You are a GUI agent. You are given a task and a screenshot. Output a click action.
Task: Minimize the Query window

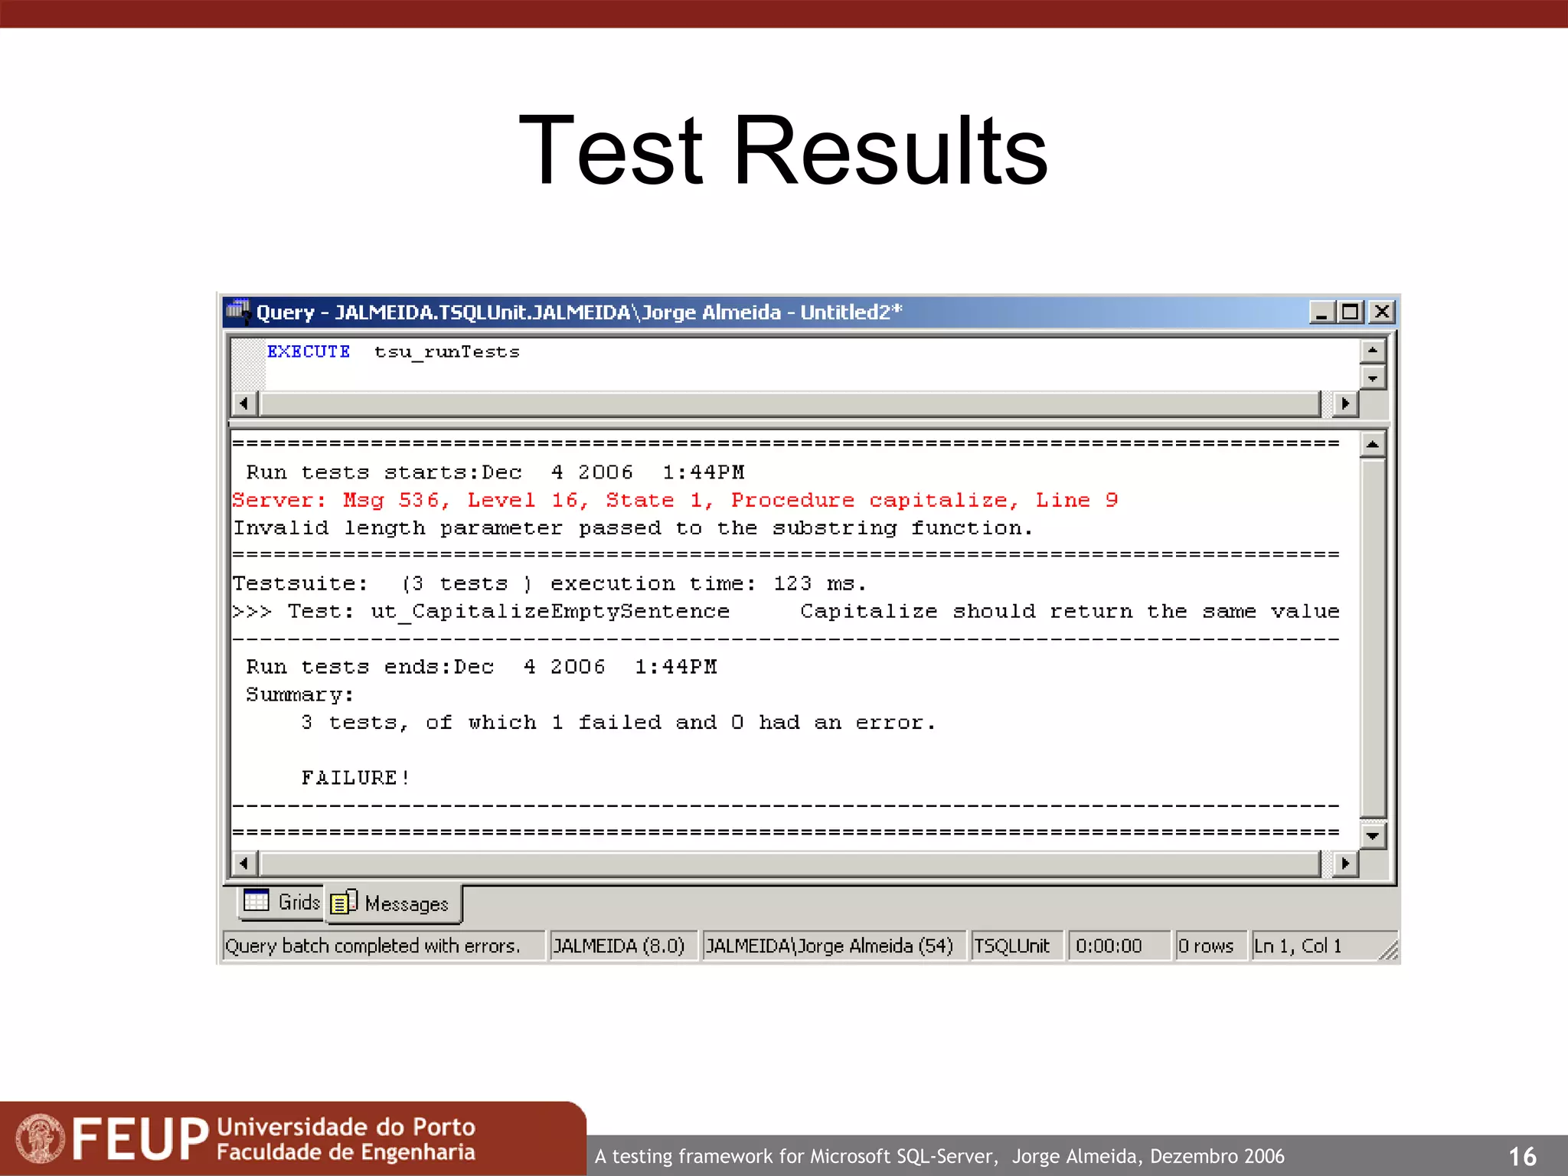[x=1321, y=312]
